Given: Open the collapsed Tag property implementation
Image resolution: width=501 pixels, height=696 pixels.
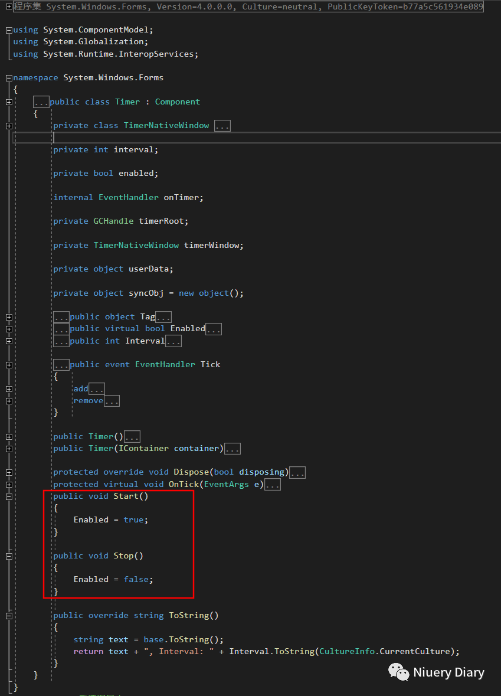Looking at the screenshot, I should click(163, 316).
